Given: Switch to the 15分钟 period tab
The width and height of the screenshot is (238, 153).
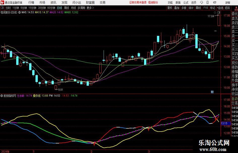Looking at the screenshot, I should pos(32,8).
